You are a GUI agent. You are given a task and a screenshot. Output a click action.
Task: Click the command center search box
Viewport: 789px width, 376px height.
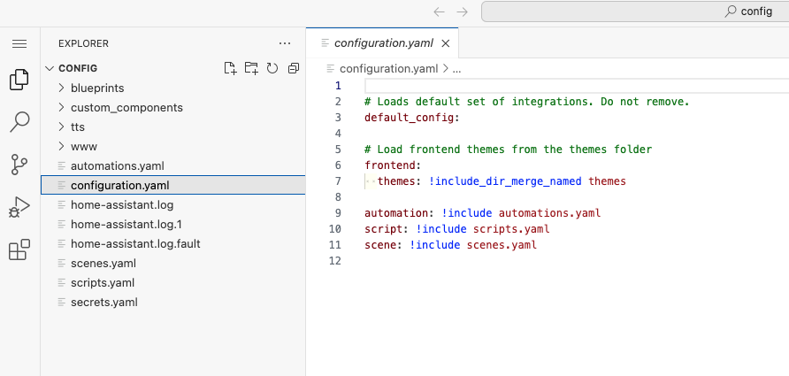click(x=635, y=12)
